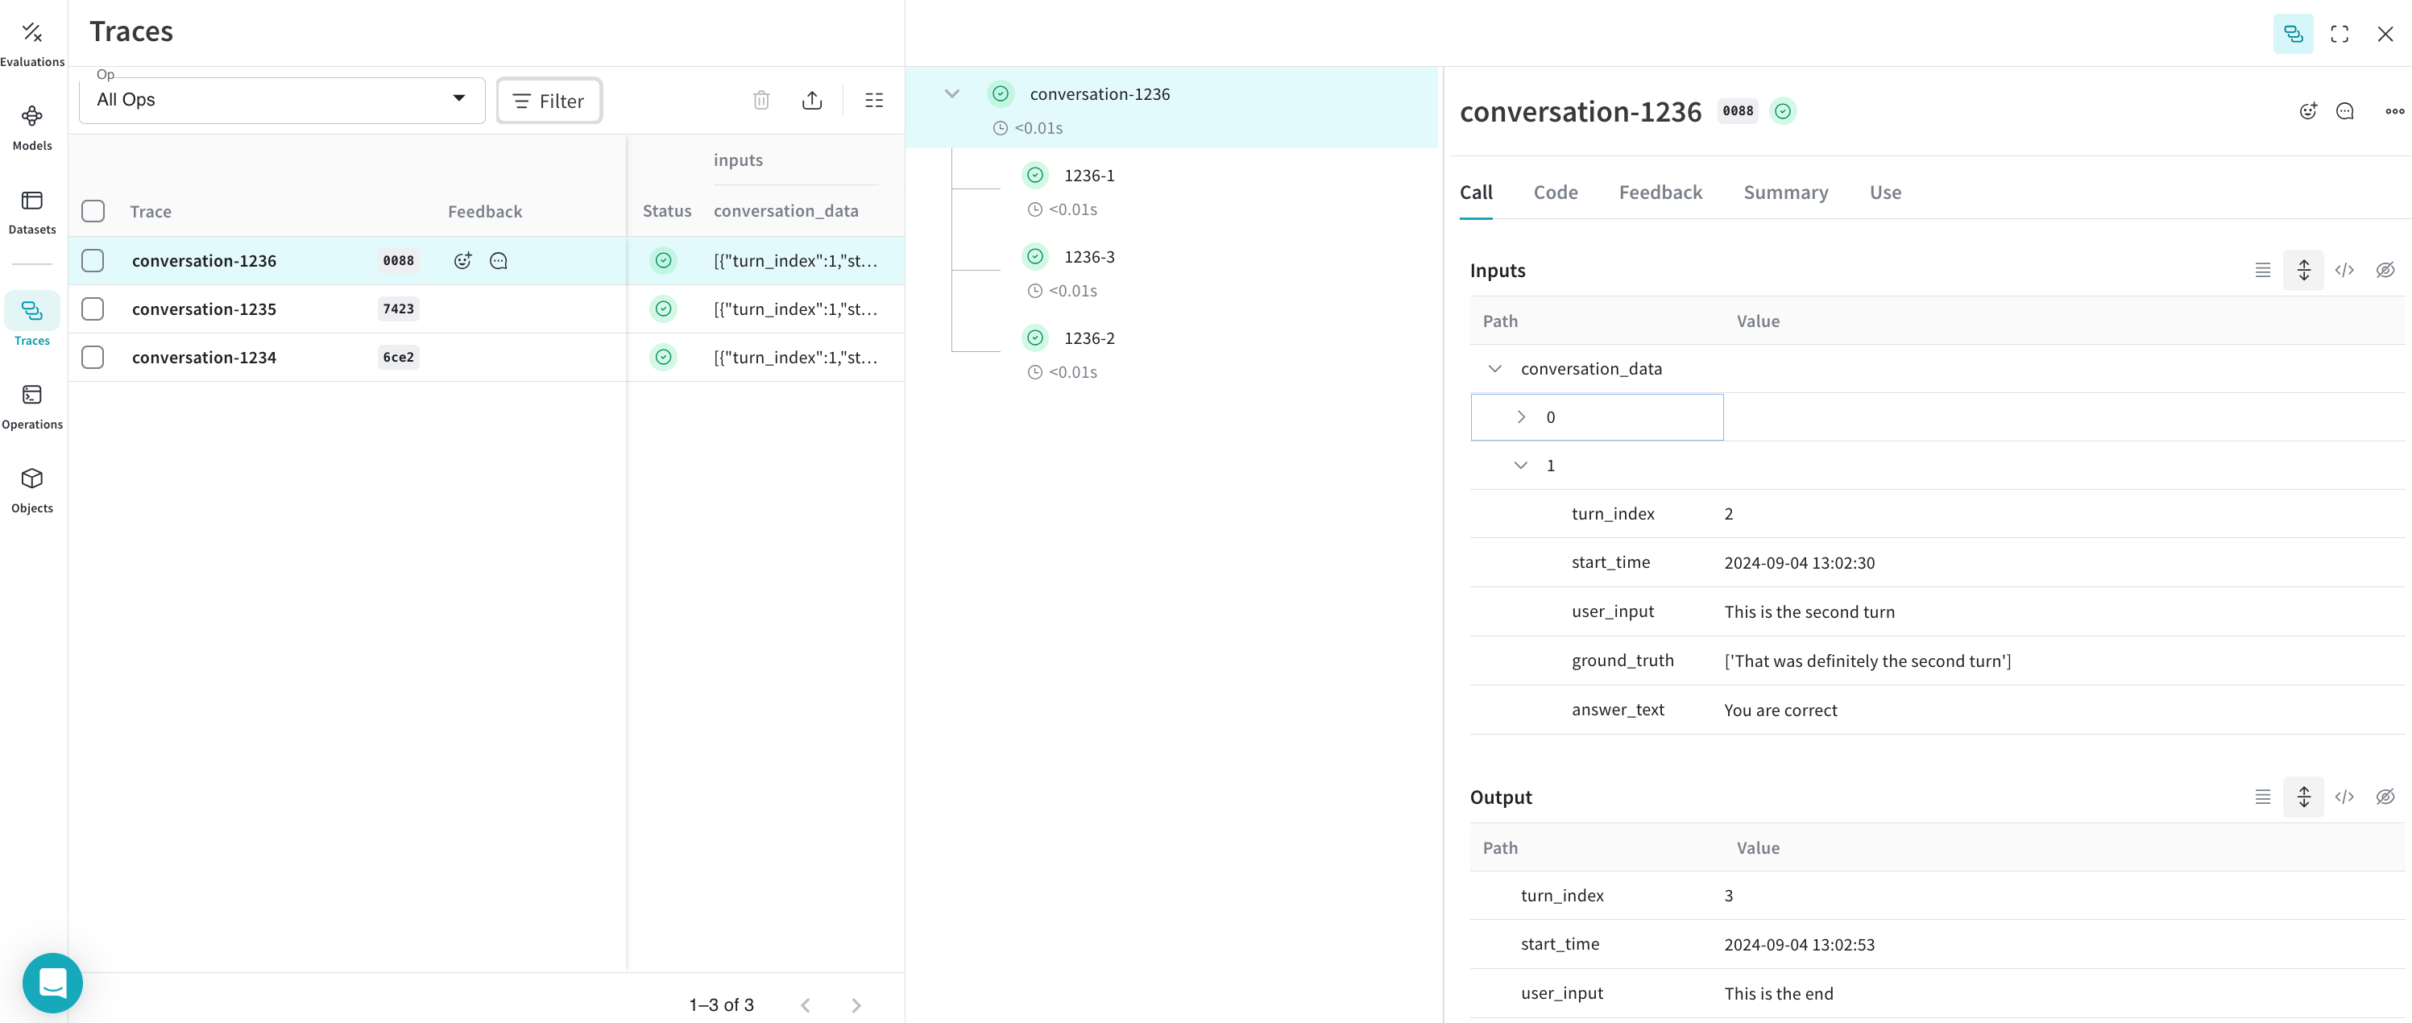2412x1023 pixels.
Task: Click the 0088 ID badge in header
Action: [1738, 111]
